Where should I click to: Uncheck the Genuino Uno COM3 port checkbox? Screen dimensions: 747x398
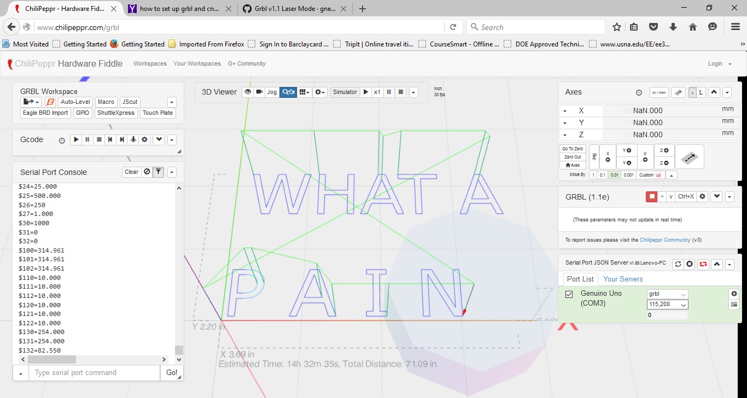coord(569,295)
